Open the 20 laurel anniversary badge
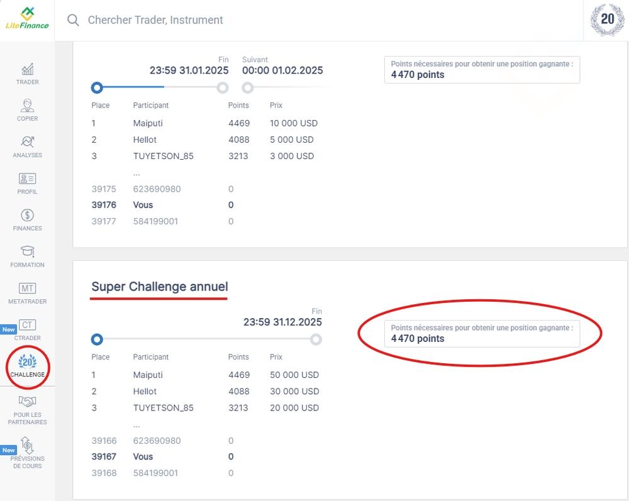629x501 pixels. tap(608, 19)
